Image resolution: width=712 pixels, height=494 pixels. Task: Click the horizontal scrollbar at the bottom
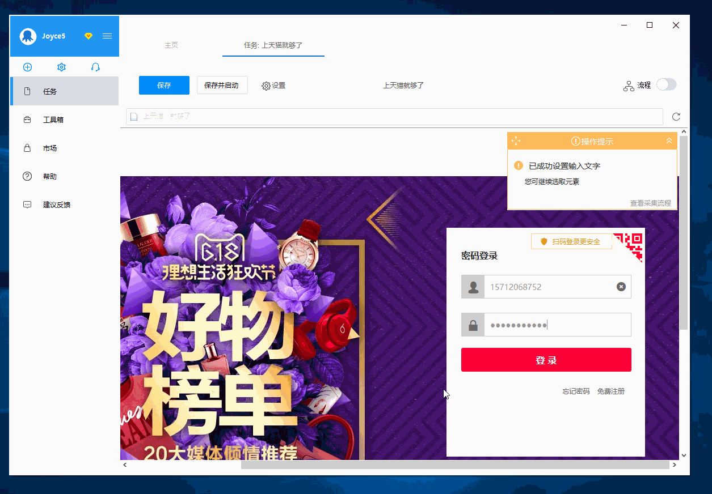(x=454, y=465)
